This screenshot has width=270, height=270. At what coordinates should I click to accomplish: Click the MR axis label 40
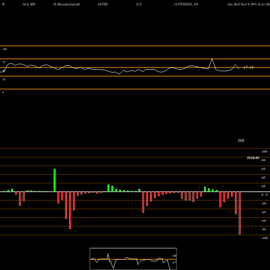(264, 178)
